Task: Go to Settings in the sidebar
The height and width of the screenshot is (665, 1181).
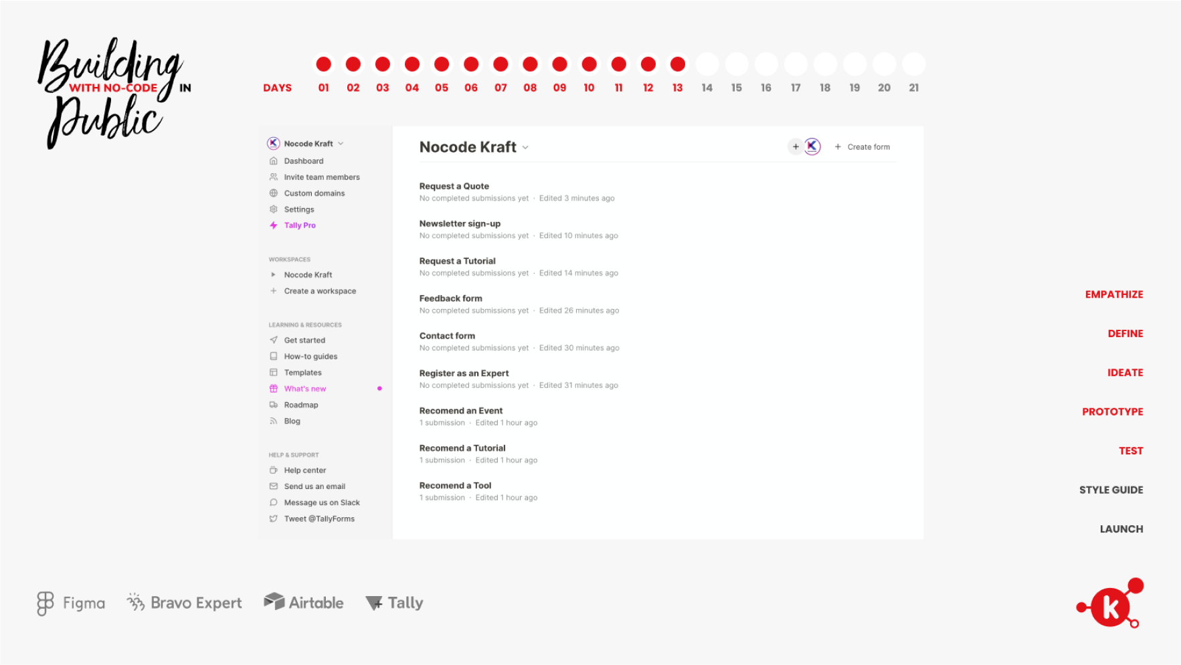Action: pos(299,209)
